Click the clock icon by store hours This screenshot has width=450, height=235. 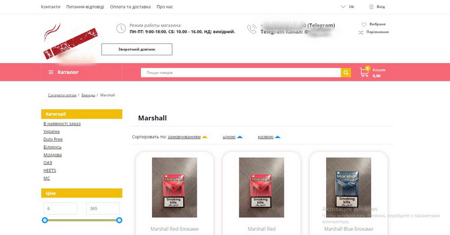click(121, 29)
